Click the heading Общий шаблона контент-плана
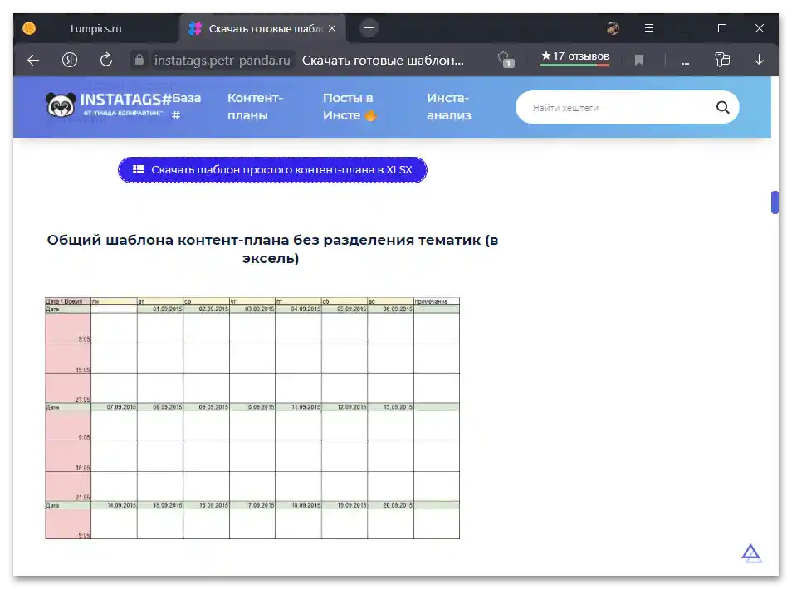 pos(273,249)
